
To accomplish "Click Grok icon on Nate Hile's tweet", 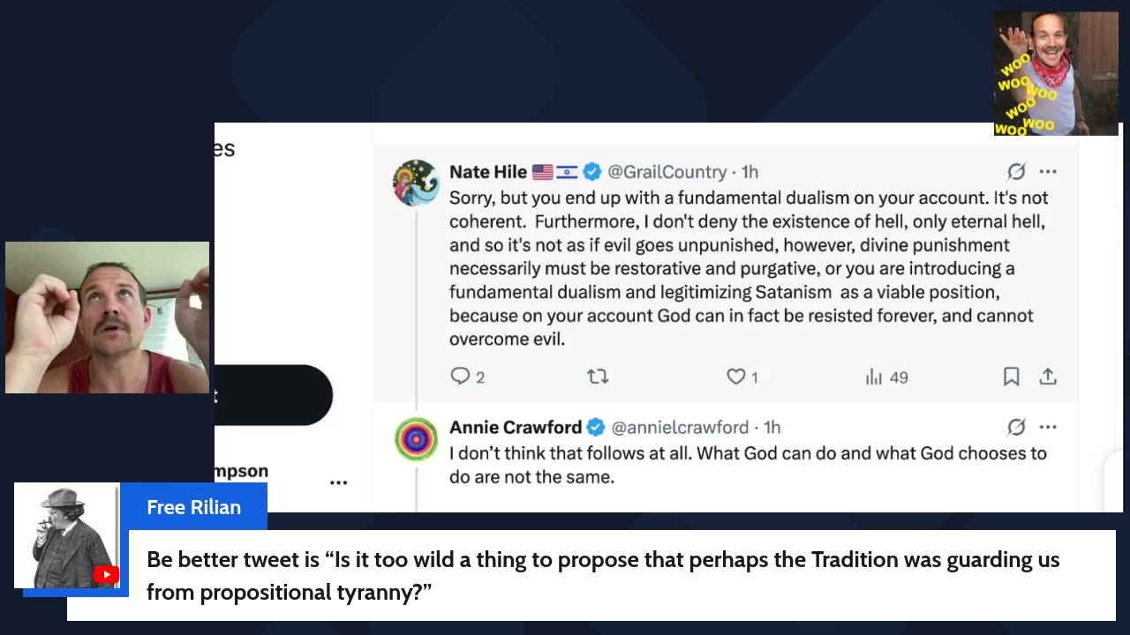I will point(1016,172).
